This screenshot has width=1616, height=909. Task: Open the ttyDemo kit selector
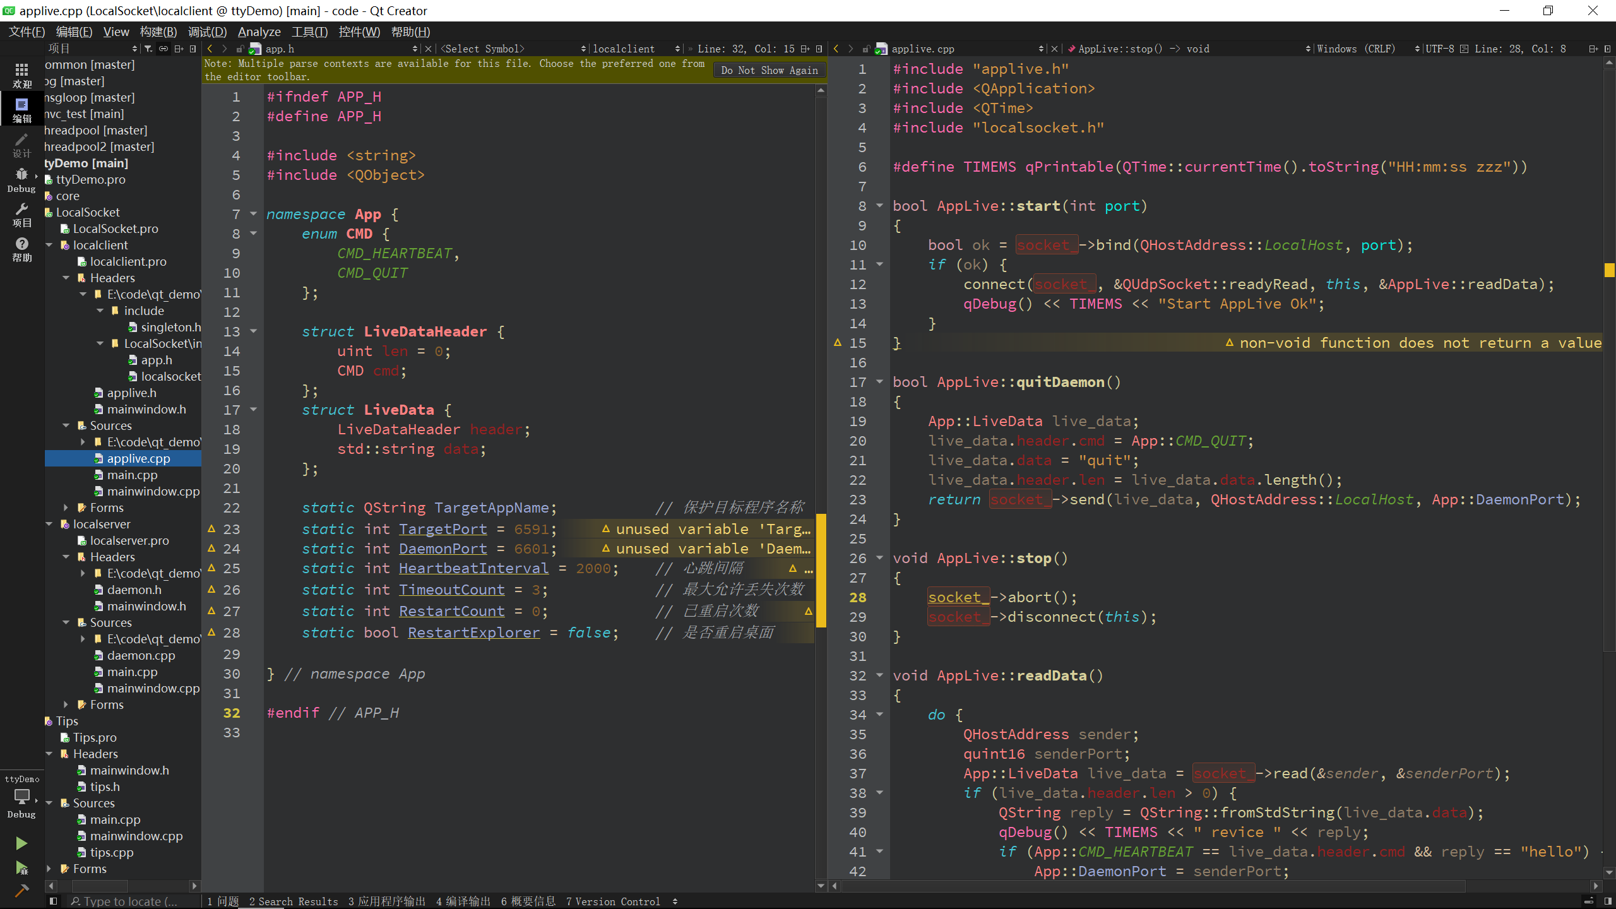21,797
